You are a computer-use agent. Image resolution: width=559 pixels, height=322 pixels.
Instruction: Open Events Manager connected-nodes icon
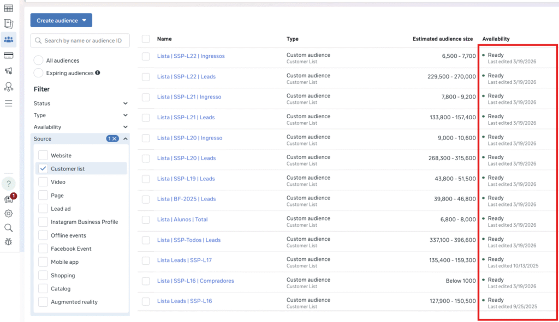point(8,86)
